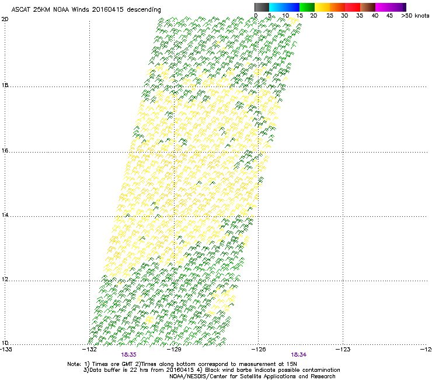Click the '30' legend scale label
The image size is (432, 380).
point(344,16)
